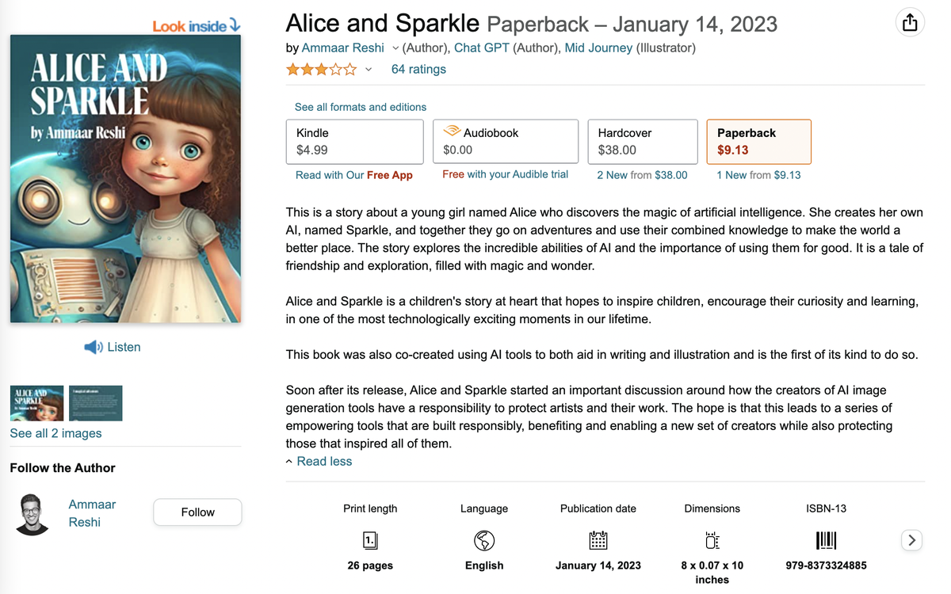
Task: Click the Listen speaker icon
Action: pos(92,347)
